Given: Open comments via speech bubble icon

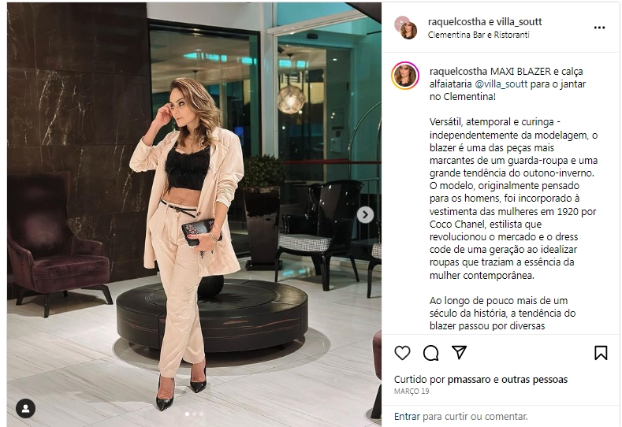Looking at the screenshot, I should point(430,352).
